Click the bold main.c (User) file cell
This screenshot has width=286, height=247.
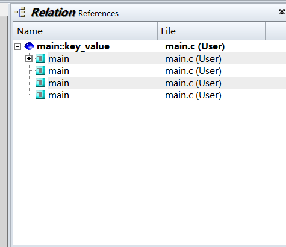pos(194,46)
